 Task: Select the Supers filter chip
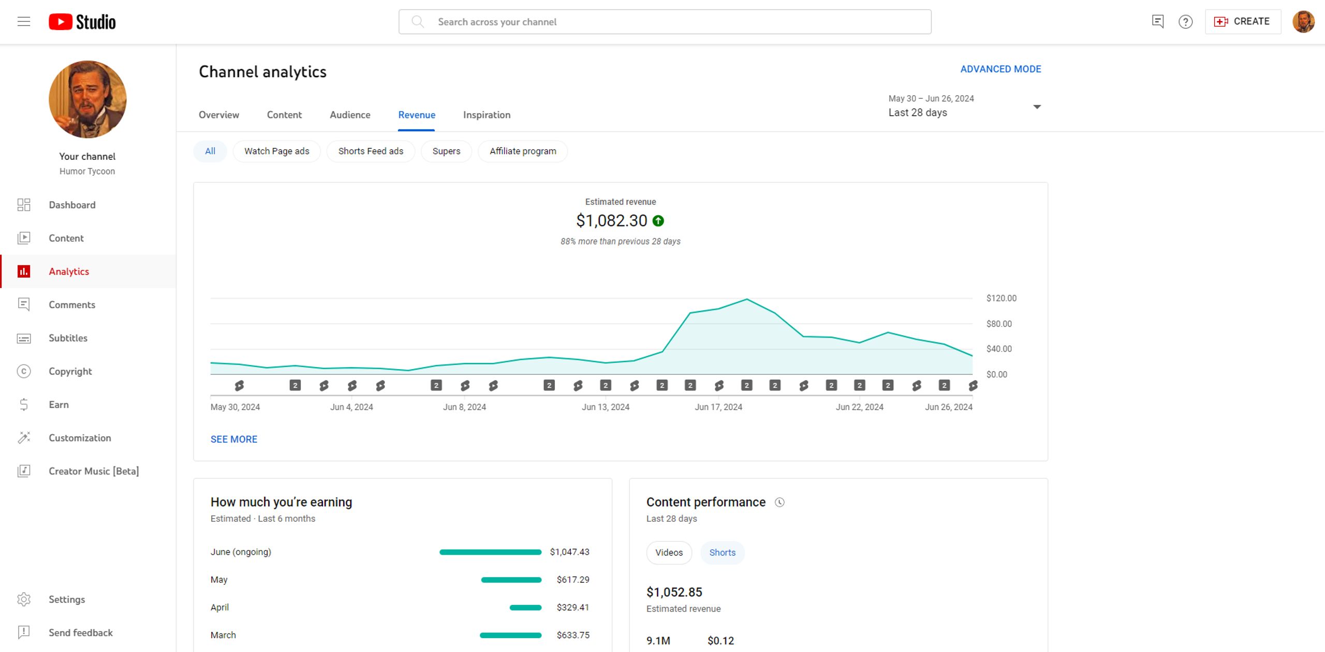point(446,151)
